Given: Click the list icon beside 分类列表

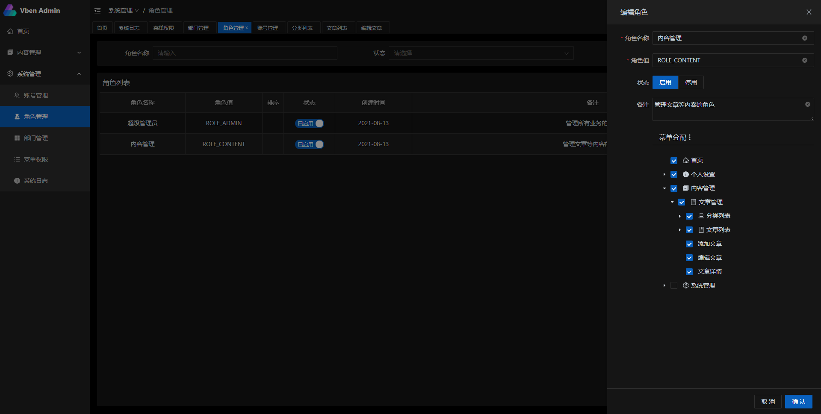Looking at the screenshot, I should (x=701, y=216).
